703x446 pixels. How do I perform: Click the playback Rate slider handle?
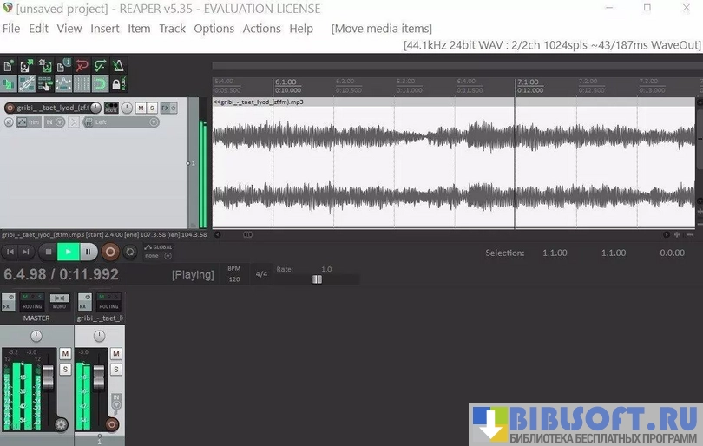(x=317, y=279)
